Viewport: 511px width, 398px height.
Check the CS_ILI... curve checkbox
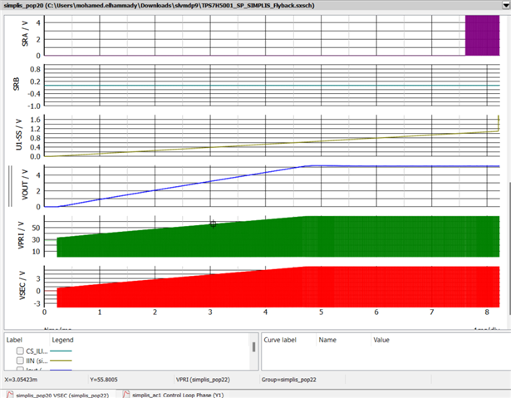tap(20, 351)
